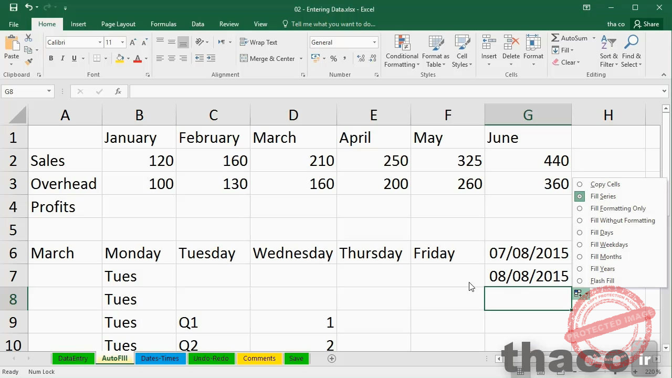Open the Clear dropdown in Editing group

tap(566, 62)
